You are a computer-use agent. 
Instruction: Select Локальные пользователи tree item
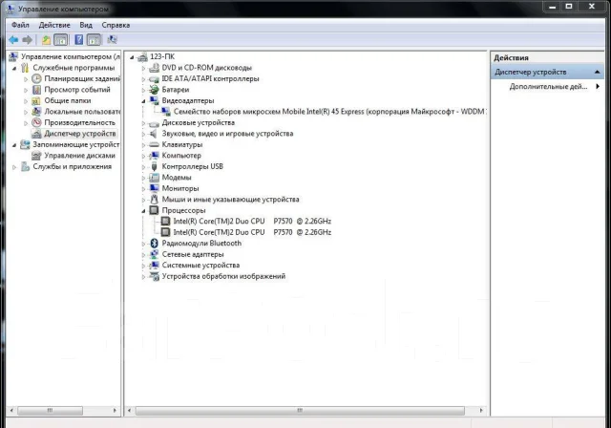[82, 112]
